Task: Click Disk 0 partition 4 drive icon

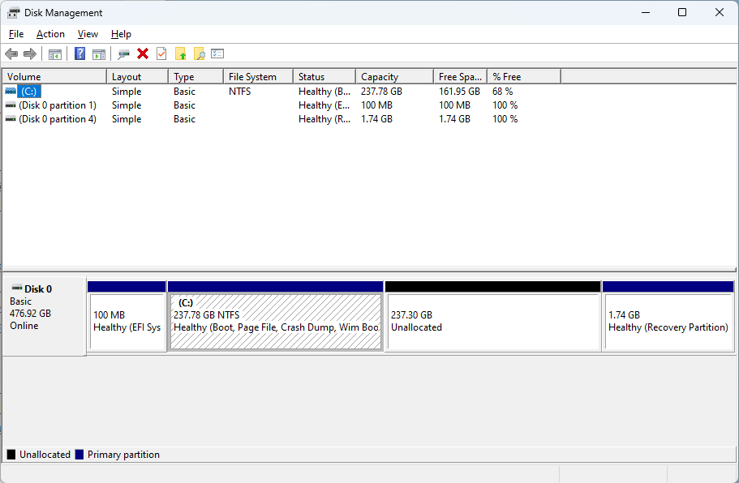Action: coord(11,119)
